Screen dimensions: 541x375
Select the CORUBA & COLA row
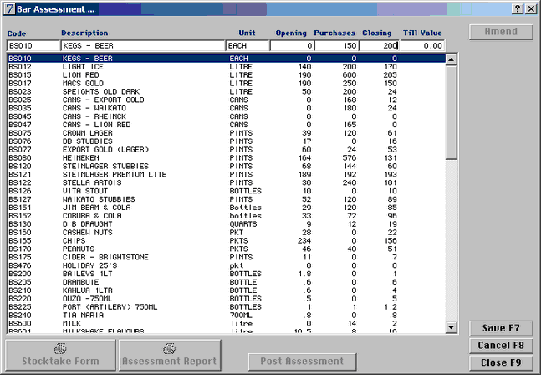pyautogui.click(x=227, y=216)
